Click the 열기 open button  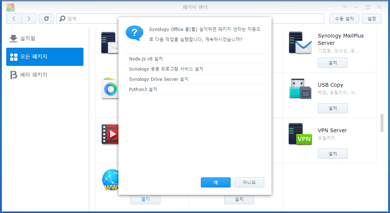coord(145,199)
